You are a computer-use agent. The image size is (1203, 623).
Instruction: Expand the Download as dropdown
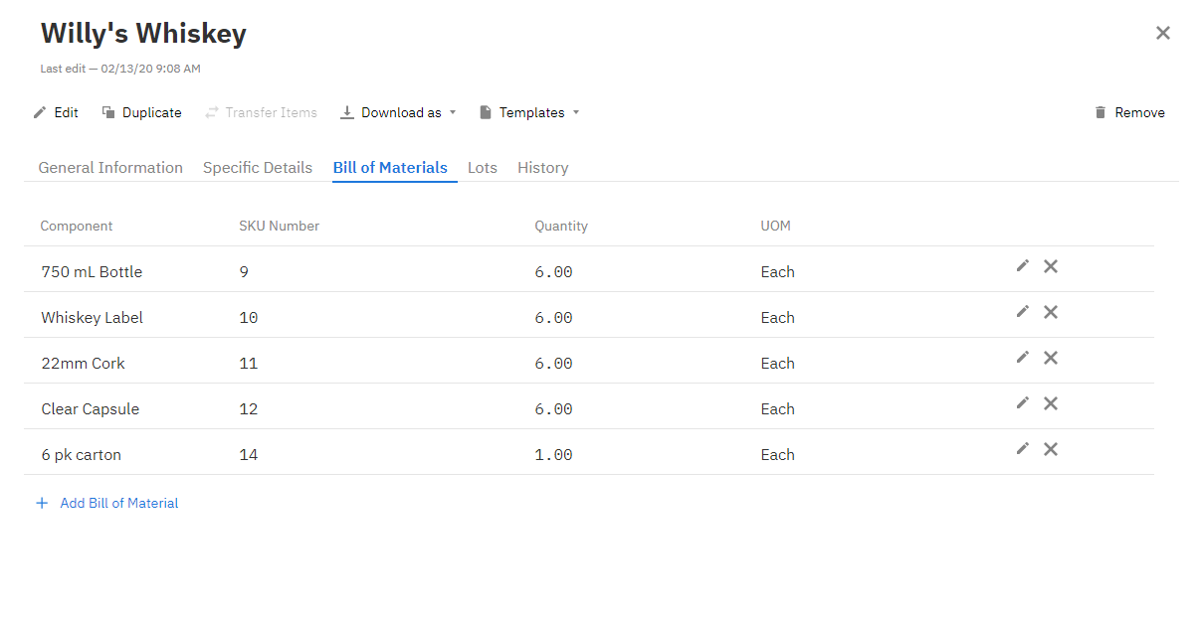398,113
